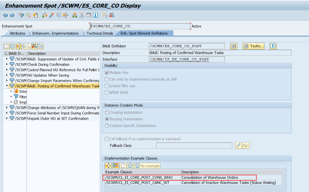The width and height of the screenshot is (309, 192).
Task: Toggle Display/Change mode pencil-glasses icon
Action: [x=22, y=15]
